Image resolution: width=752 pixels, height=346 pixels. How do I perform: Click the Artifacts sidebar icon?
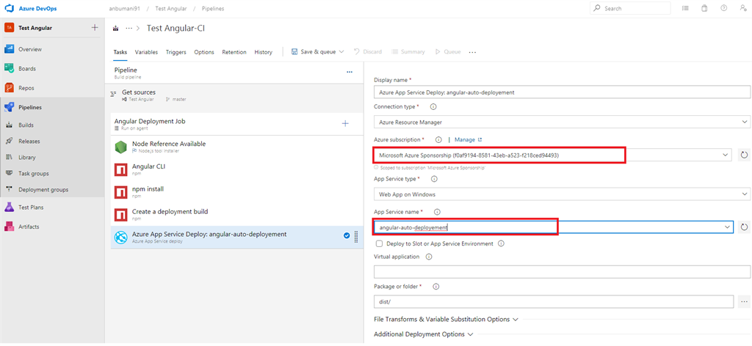(x=9, y=227)
